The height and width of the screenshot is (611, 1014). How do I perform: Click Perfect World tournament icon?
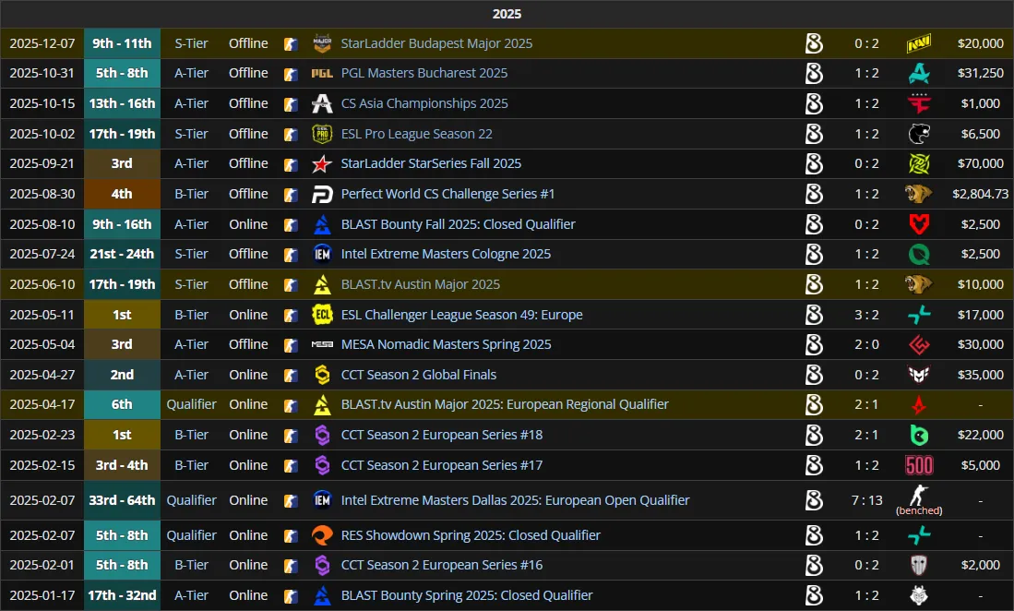click(322, 194)
